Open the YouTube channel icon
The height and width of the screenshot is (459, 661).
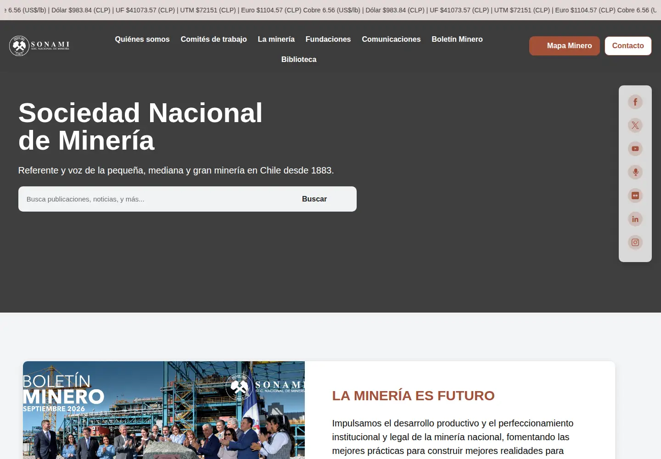(x=635, y=149)
